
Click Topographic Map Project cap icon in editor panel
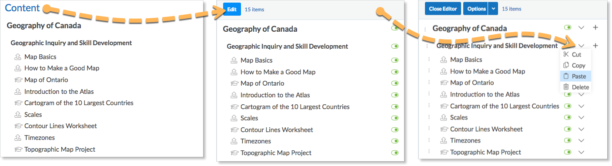444,153
